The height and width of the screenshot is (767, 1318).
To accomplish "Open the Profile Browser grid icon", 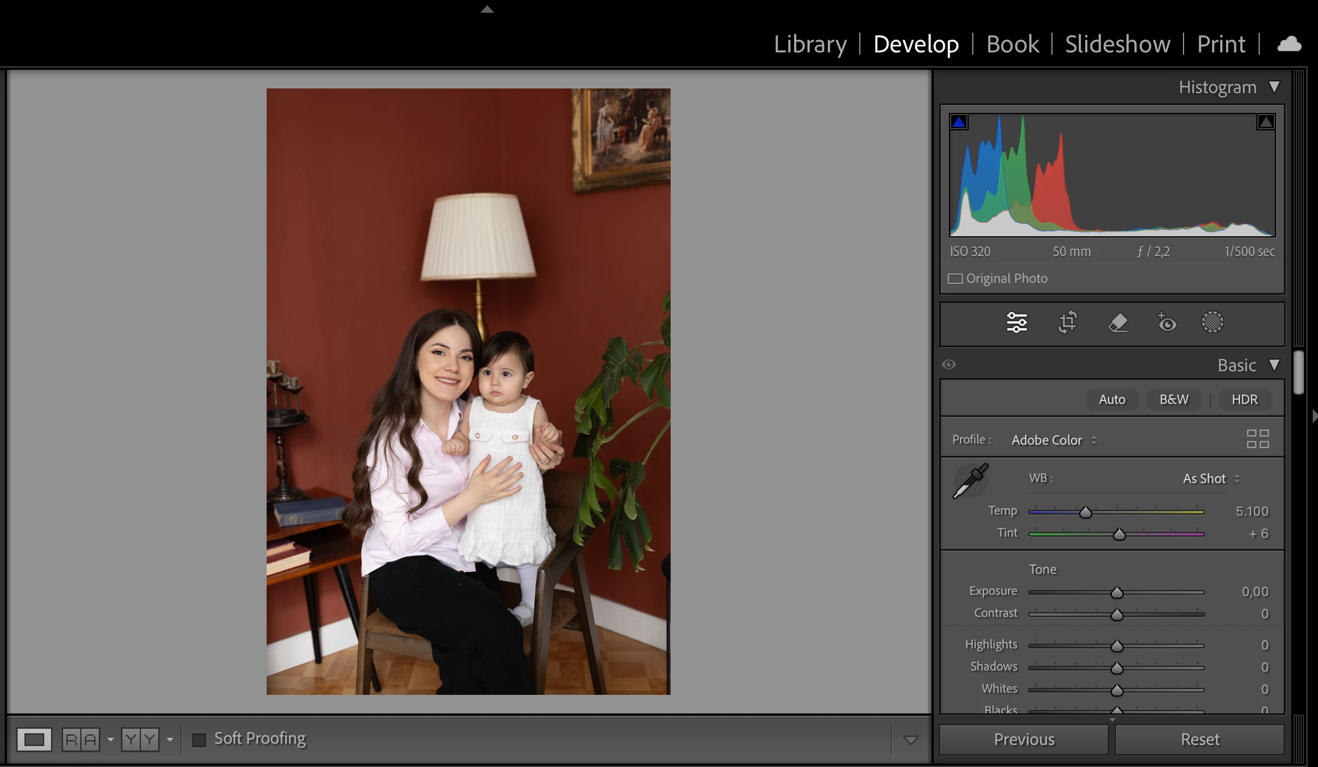I will (x=1257, y=439).
